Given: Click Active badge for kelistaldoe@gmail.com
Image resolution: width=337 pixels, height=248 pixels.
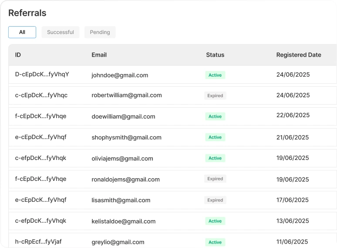Looking at the screenshot, I should [215, 221].
